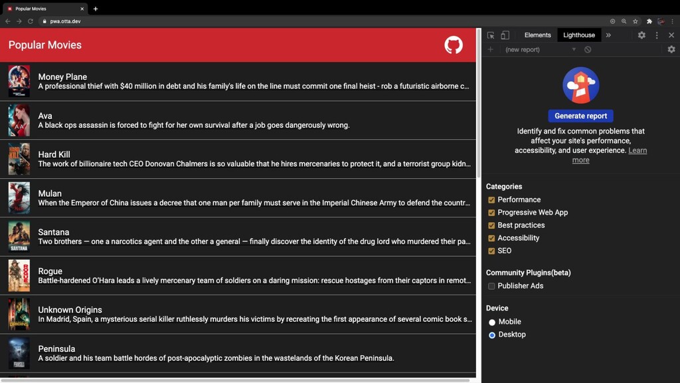Open the Peninsula movie title
Viewport: 680px width, 383px height.
[x=57, y=349]
